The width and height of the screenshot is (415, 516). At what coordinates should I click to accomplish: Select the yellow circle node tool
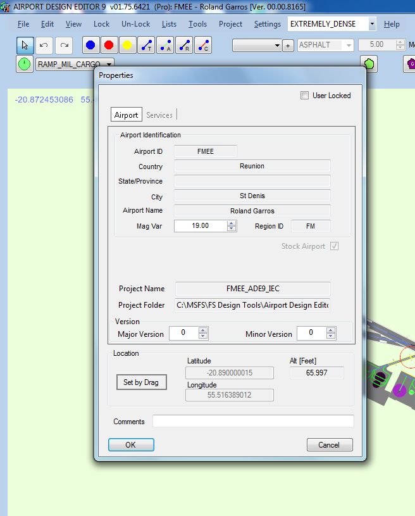click(x=127, y=45)
